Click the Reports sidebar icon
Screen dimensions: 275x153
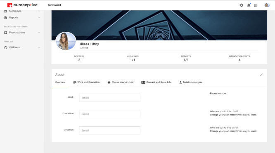pos(6,17)
